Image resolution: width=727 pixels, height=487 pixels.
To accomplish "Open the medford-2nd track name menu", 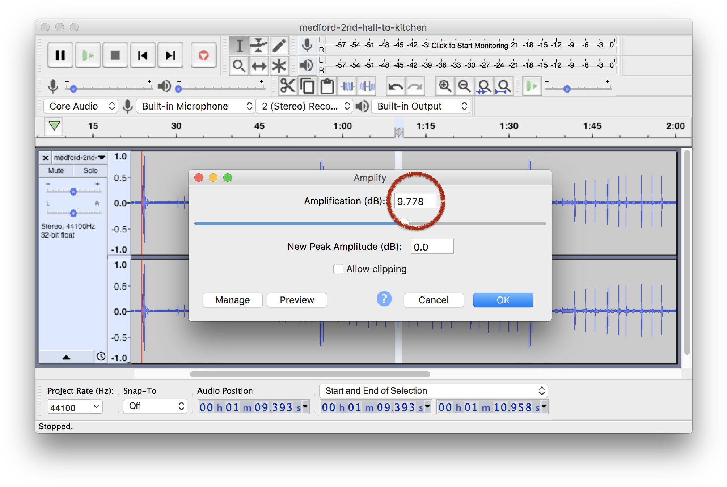I will [x=80, y=158].
